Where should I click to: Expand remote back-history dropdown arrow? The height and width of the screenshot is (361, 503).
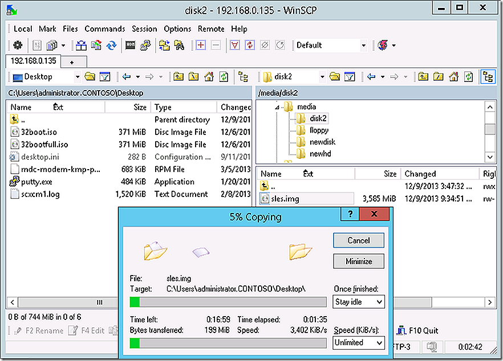(x=383, y=77)
